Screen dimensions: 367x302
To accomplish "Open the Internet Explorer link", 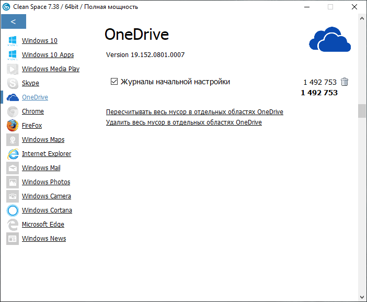I will pyautogui.click(x=47, y=154).
